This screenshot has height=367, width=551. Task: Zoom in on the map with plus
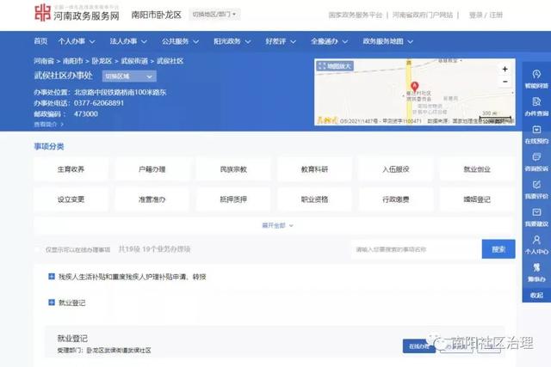505,70
